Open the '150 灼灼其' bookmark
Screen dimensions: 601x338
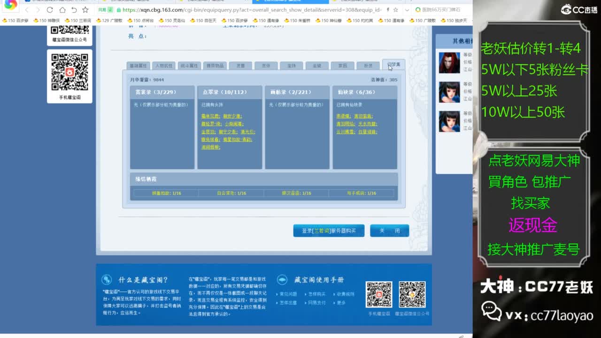pos(360,21)
